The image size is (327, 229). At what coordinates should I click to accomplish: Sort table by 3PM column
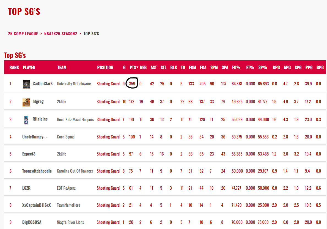click(214, 67)
